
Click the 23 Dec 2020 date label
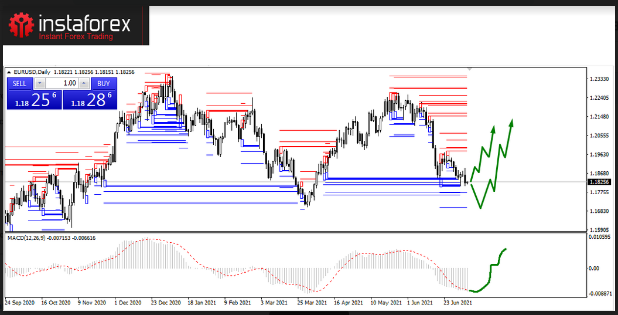(x=166, y=303)
